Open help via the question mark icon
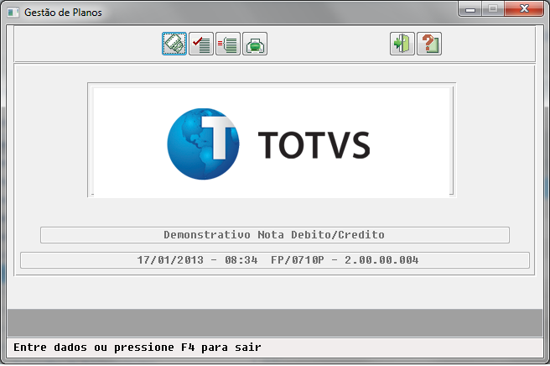550x366 pixels. pyautogui.click(x=429, y=44)
